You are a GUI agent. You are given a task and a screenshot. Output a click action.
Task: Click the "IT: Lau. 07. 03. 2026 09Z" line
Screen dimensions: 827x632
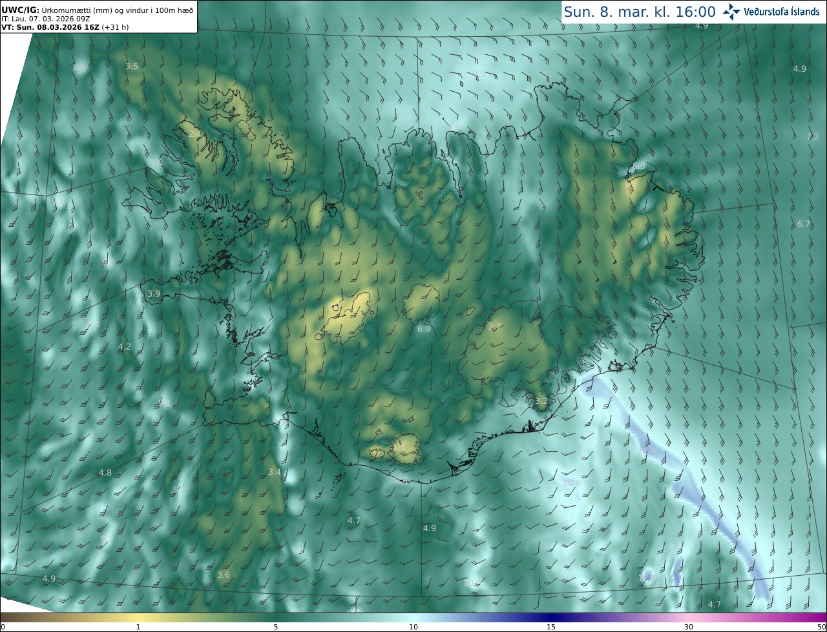pos(46,19)
